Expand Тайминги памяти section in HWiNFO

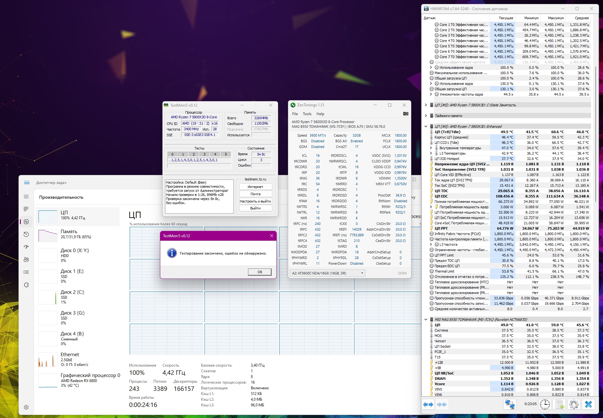point(426,116)
